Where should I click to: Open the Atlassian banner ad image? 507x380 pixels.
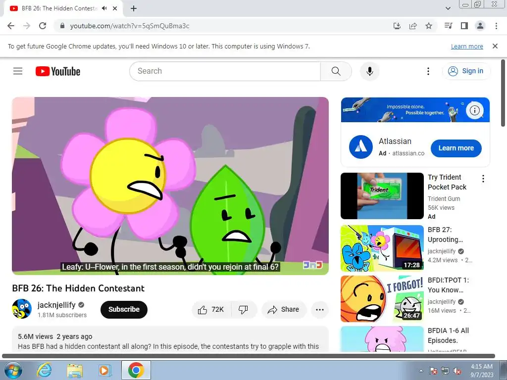pos(415,110)
